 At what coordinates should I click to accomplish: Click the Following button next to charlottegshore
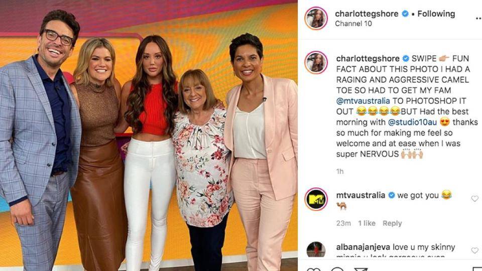click(436, 14)
